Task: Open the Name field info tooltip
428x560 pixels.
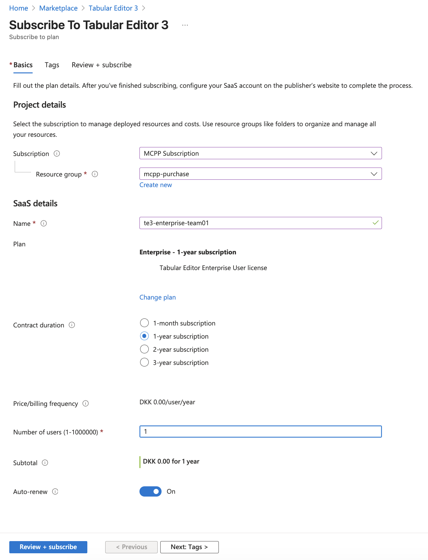Action: [44, 224]
